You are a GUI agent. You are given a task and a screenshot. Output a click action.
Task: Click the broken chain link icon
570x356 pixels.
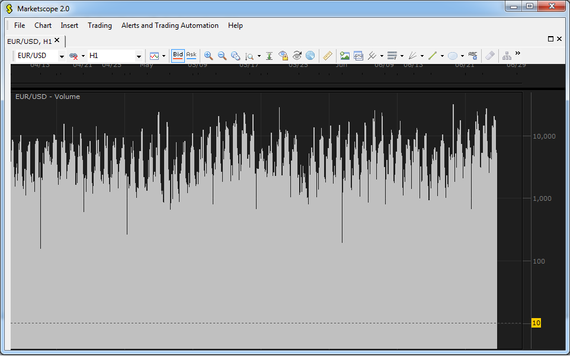[73, 56]
